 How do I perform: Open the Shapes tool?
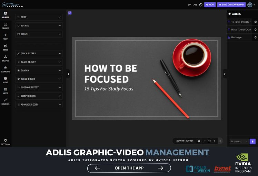coord(5,58)
